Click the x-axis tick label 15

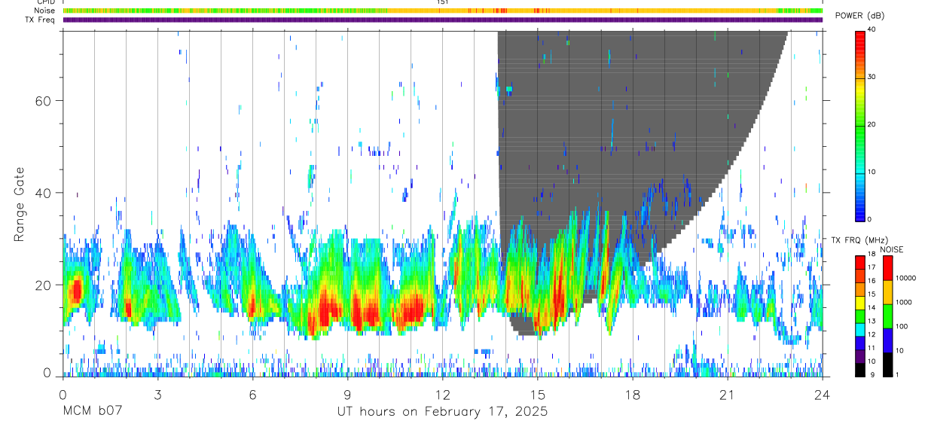pyautogui.click(x=537, y=395)
